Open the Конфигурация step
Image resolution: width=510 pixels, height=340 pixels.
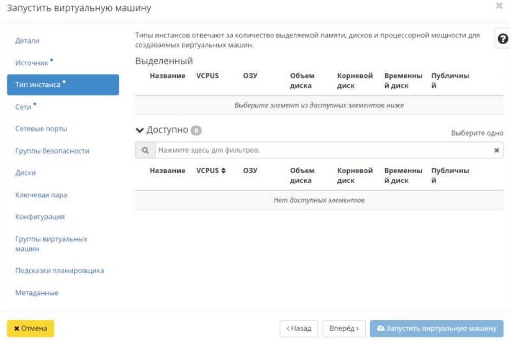tap(40, 217)
